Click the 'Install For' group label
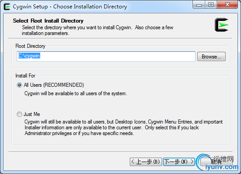Image resolution: width=241 pixels, height=174 pixels. [25, 76]
